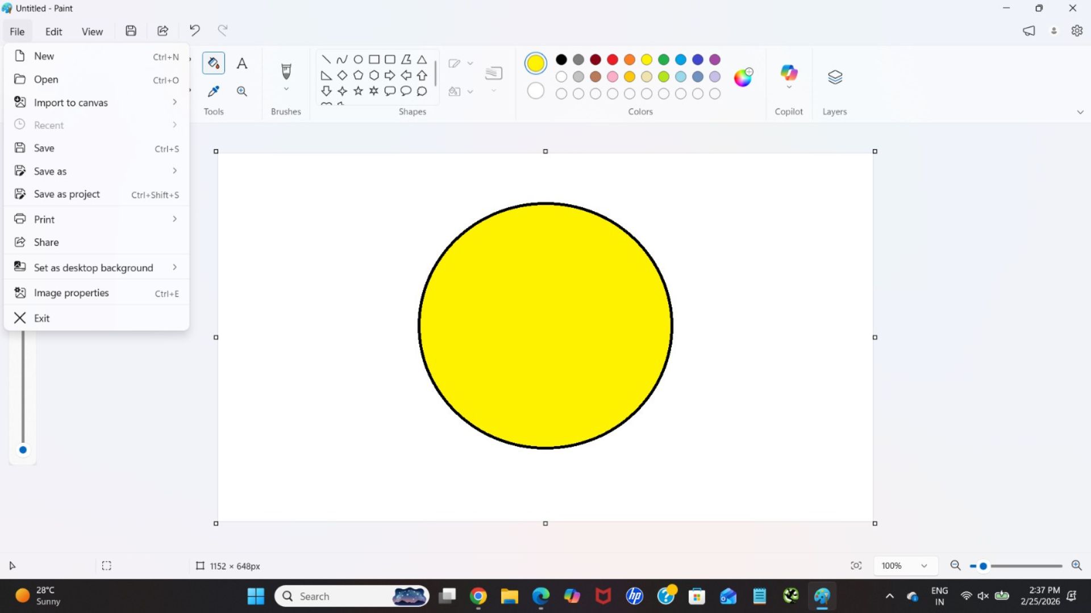Select the red color swatch
Screen dimensions: 1091x613
point(612,59)
